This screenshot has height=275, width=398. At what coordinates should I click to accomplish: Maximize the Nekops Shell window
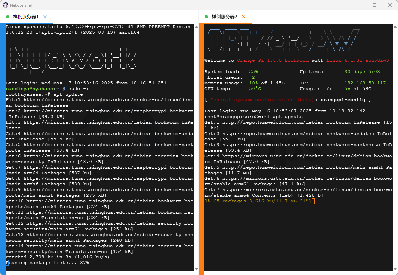(x=375, y=5)
